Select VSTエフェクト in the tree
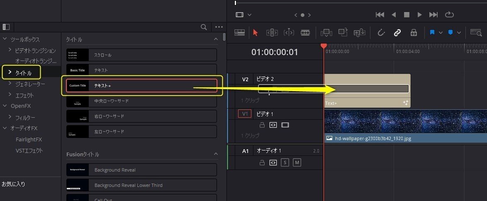487x201 pixels. (29, 151)
